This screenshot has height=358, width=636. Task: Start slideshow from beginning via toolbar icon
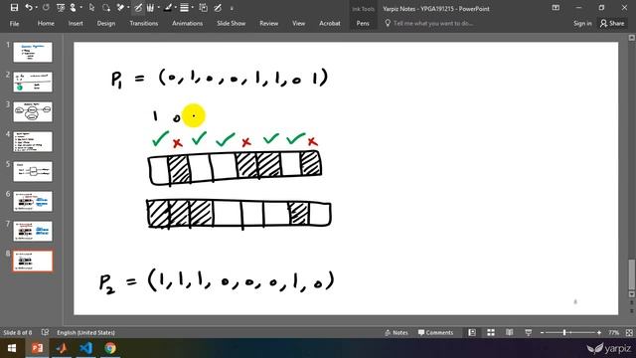61,8
